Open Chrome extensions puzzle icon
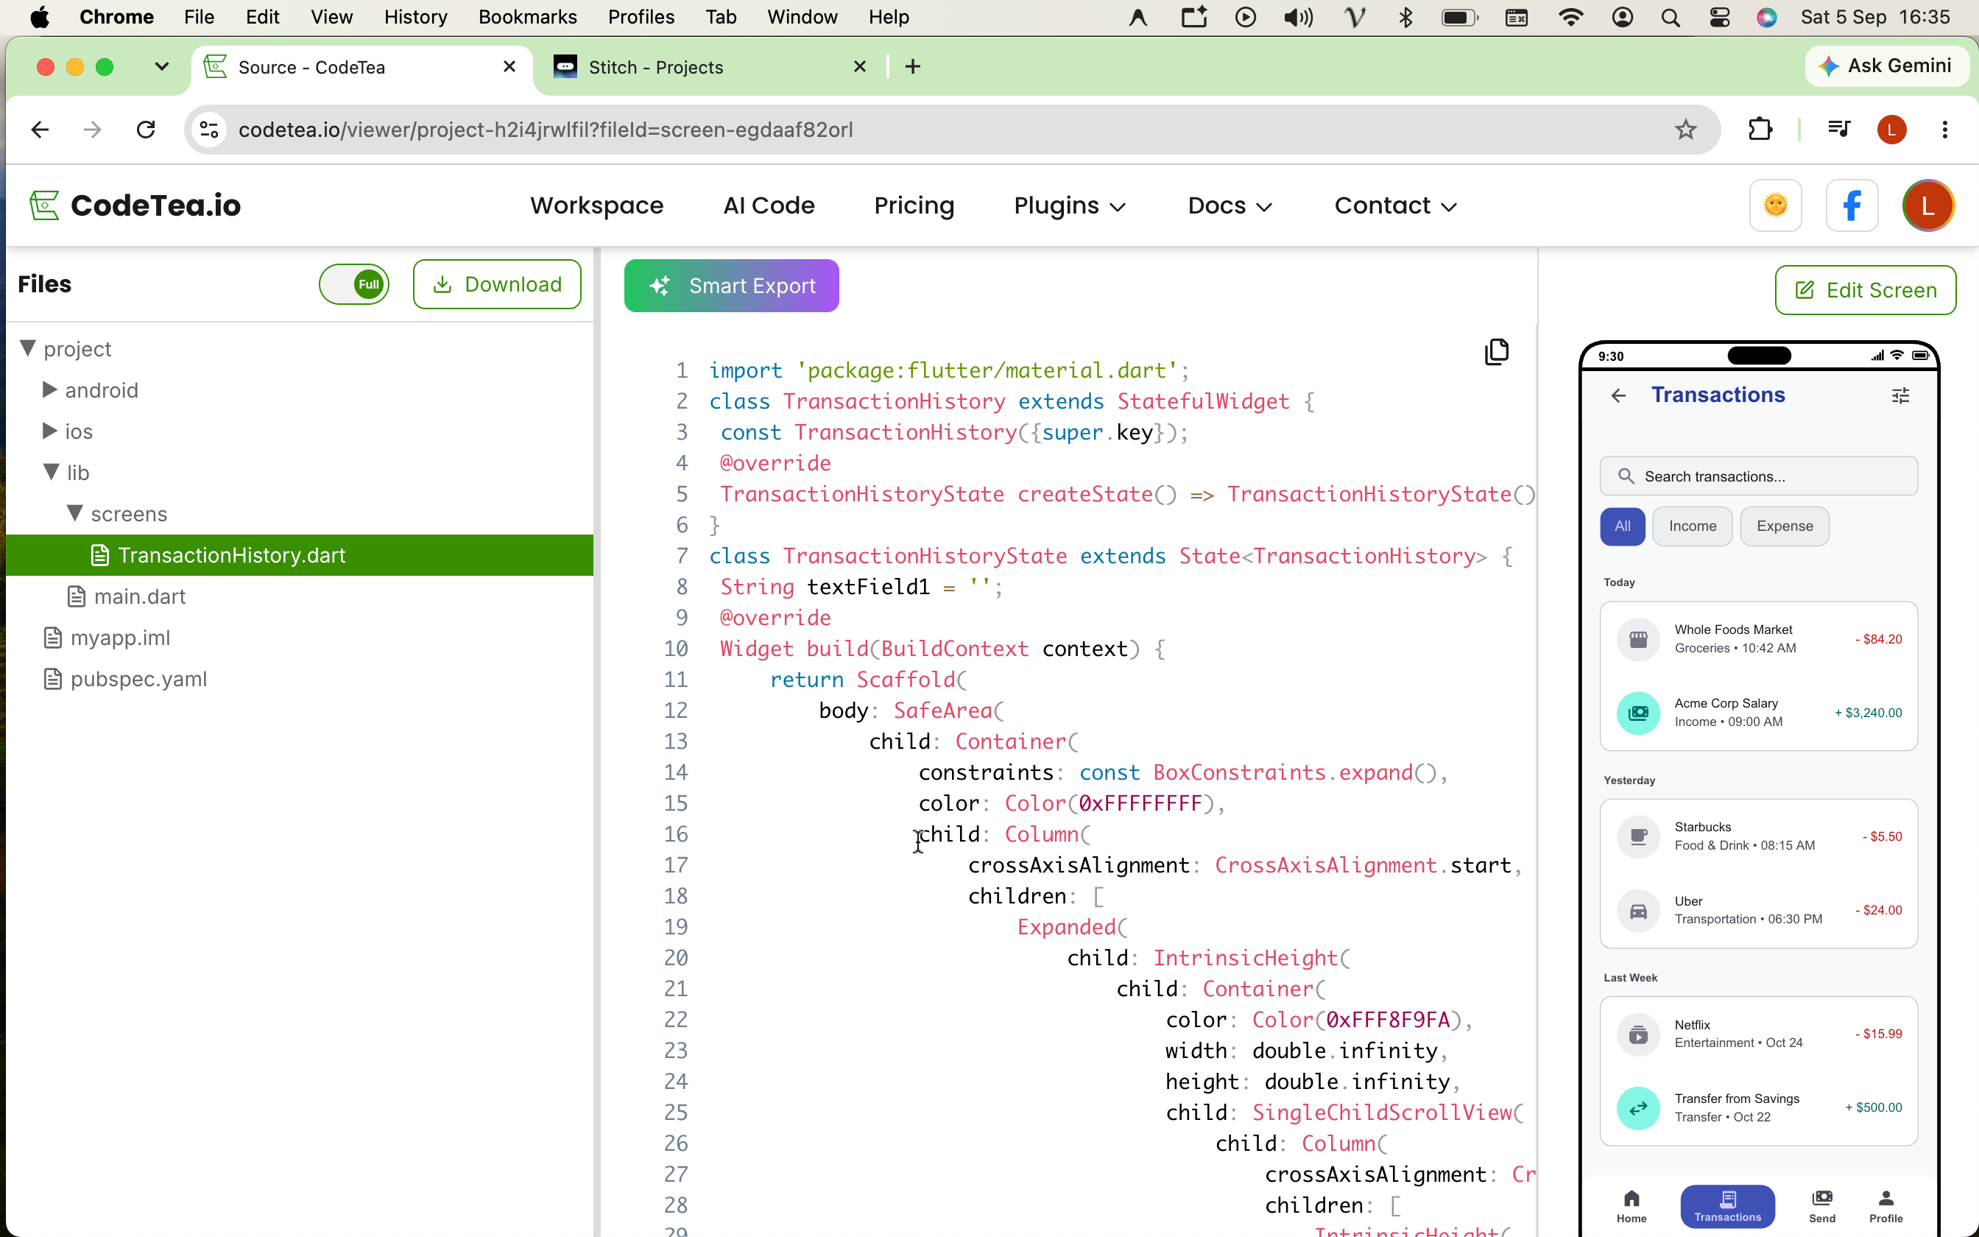 tap(1760, 130)
